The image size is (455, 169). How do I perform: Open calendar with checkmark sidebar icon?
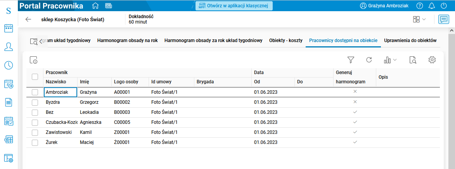(9, 121)
